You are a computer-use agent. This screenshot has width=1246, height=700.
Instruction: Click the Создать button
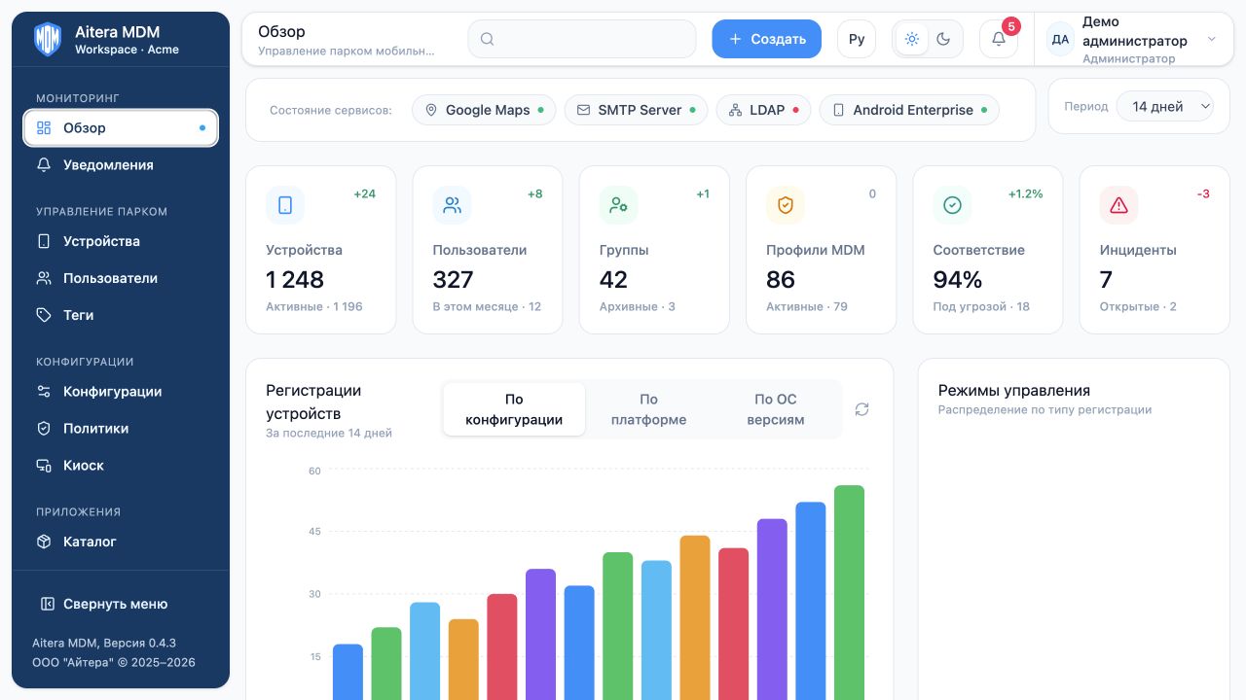click(x=767, y=39)
